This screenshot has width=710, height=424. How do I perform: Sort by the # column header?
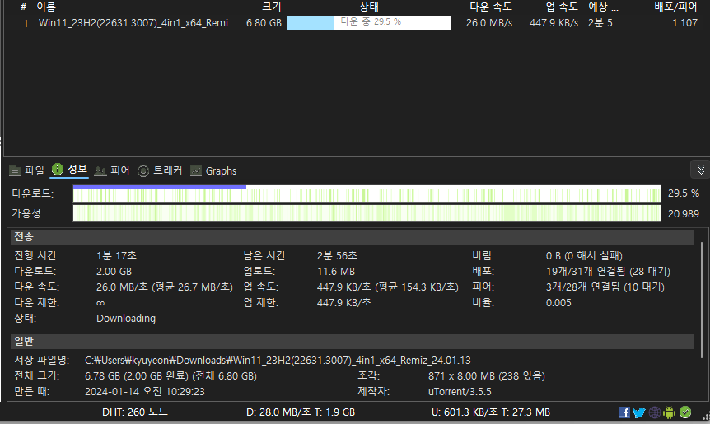[24, 7]
